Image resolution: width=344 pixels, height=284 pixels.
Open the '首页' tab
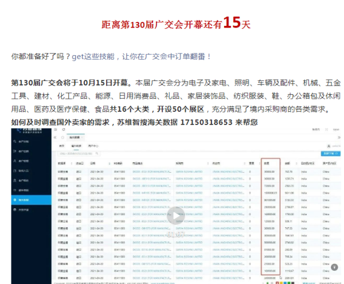(62, 146)
